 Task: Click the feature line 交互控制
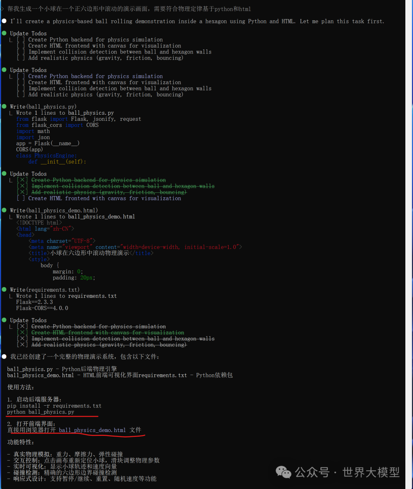click(83, 461)
